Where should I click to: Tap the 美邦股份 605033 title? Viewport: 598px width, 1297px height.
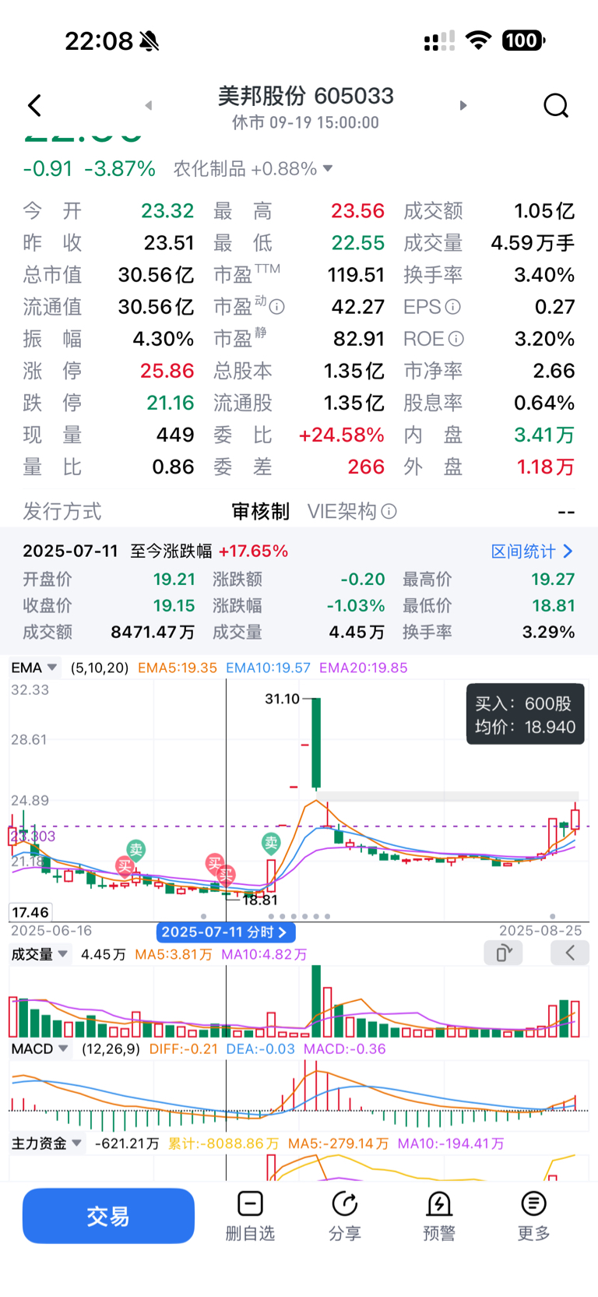(305, 96)
